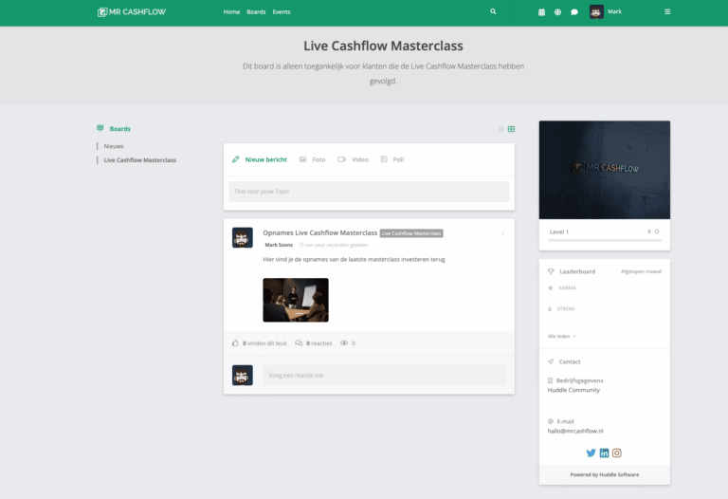
Task: Click the MR CASHFLOW banner image
Action: point(605,170)
